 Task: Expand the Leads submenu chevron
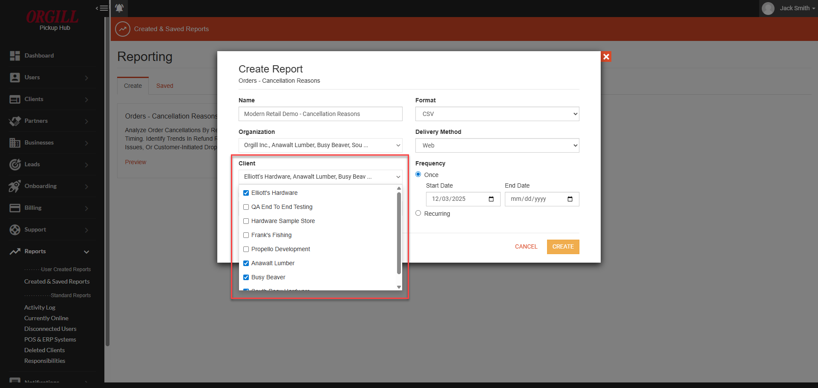tap(86, 165)
